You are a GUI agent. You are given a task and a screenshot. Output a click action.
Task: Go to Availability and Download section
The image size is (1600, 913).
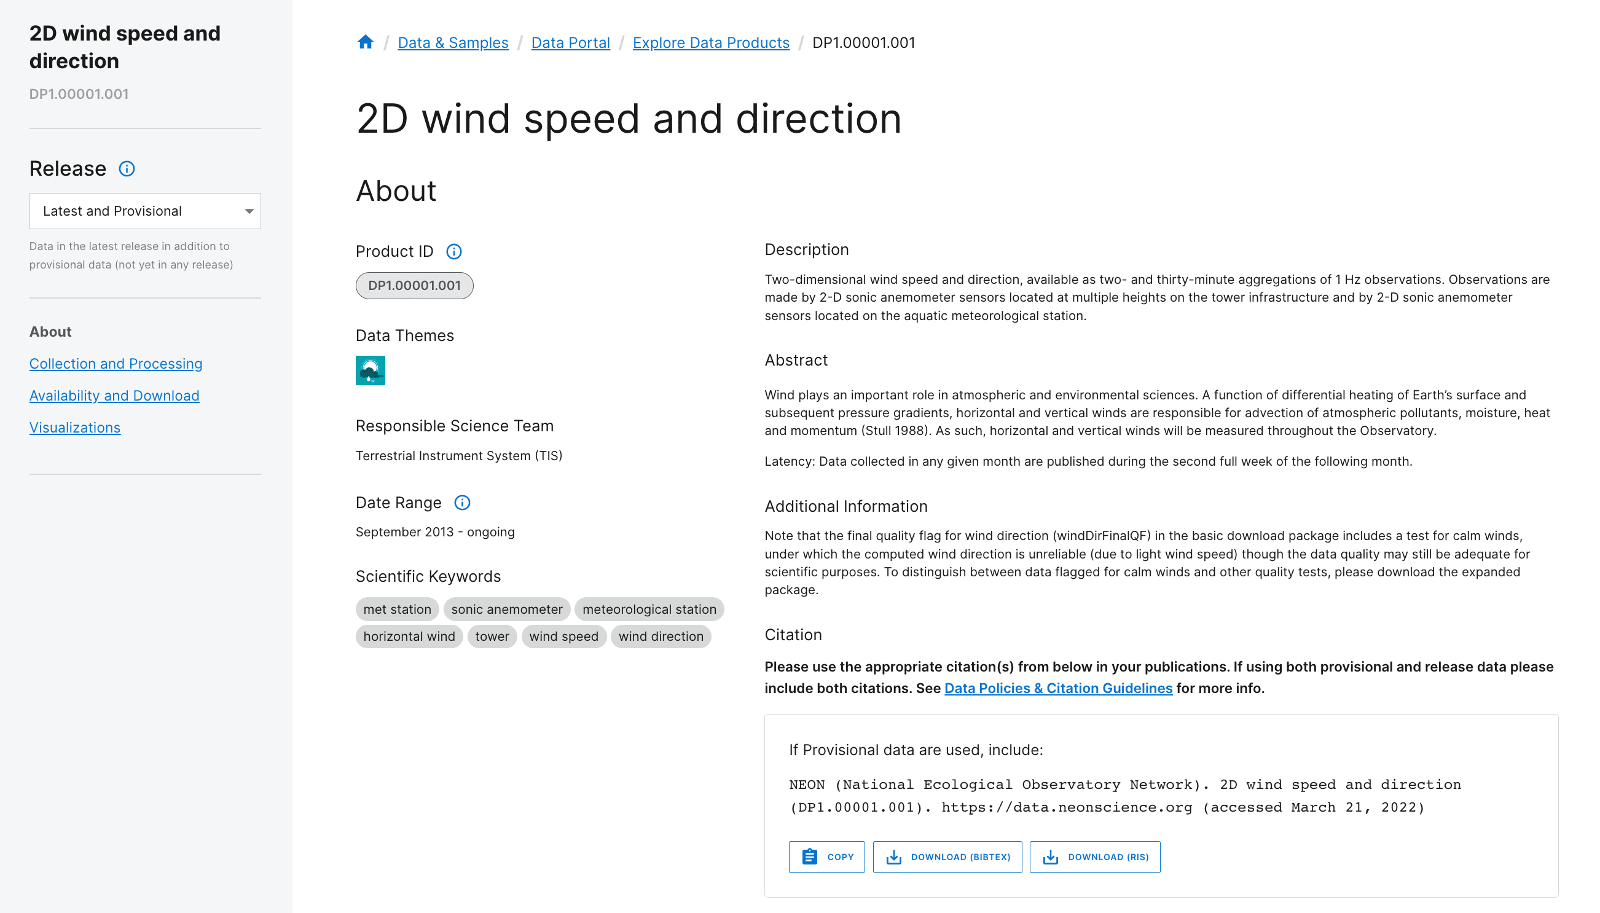tap(114, 396)
